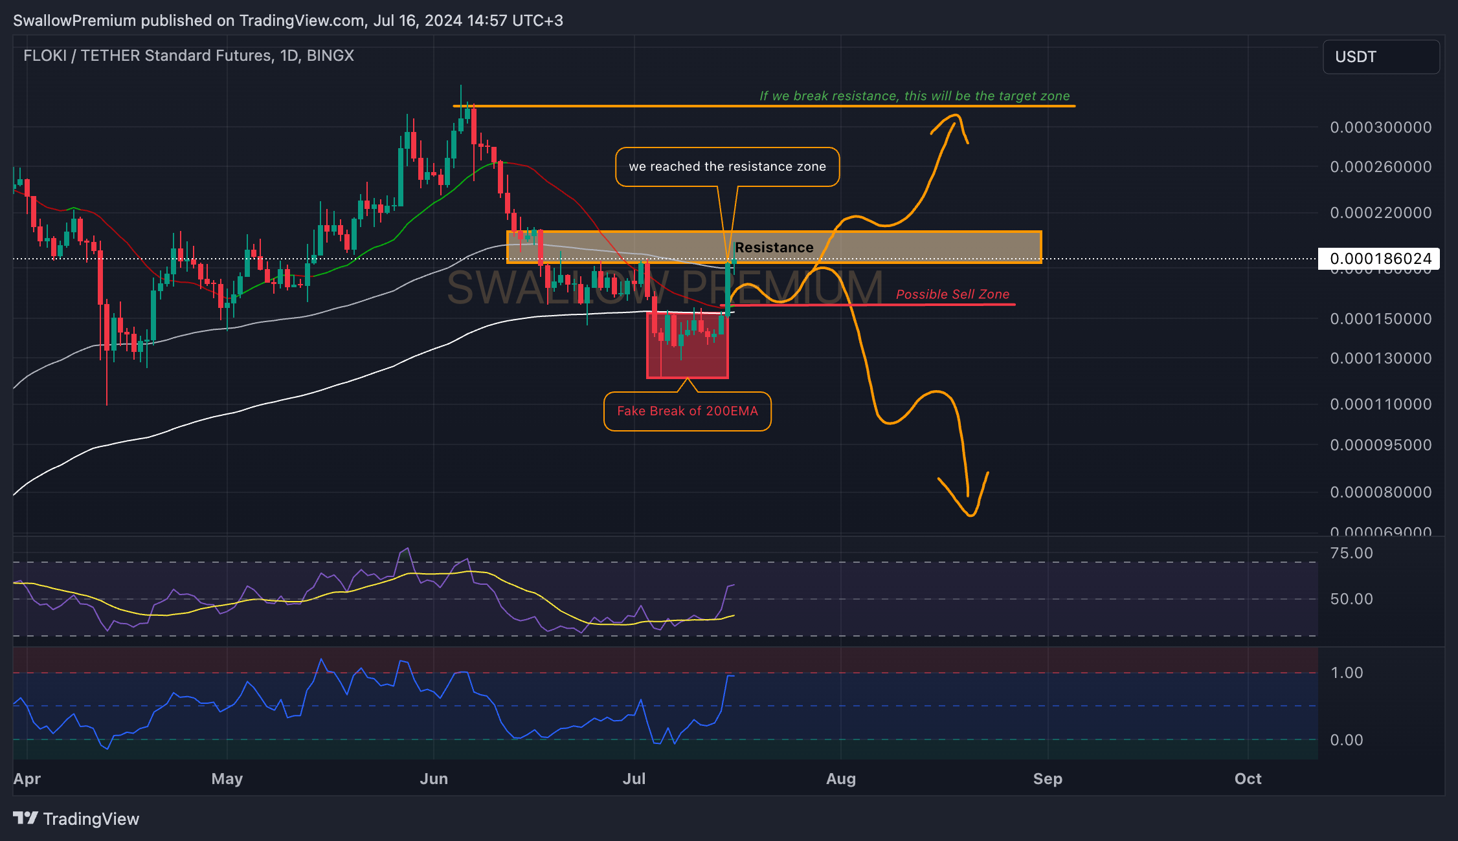Click the Aug time axis label
The width and height of the screenshot is (1458, 841).
(x=841, y=779)
